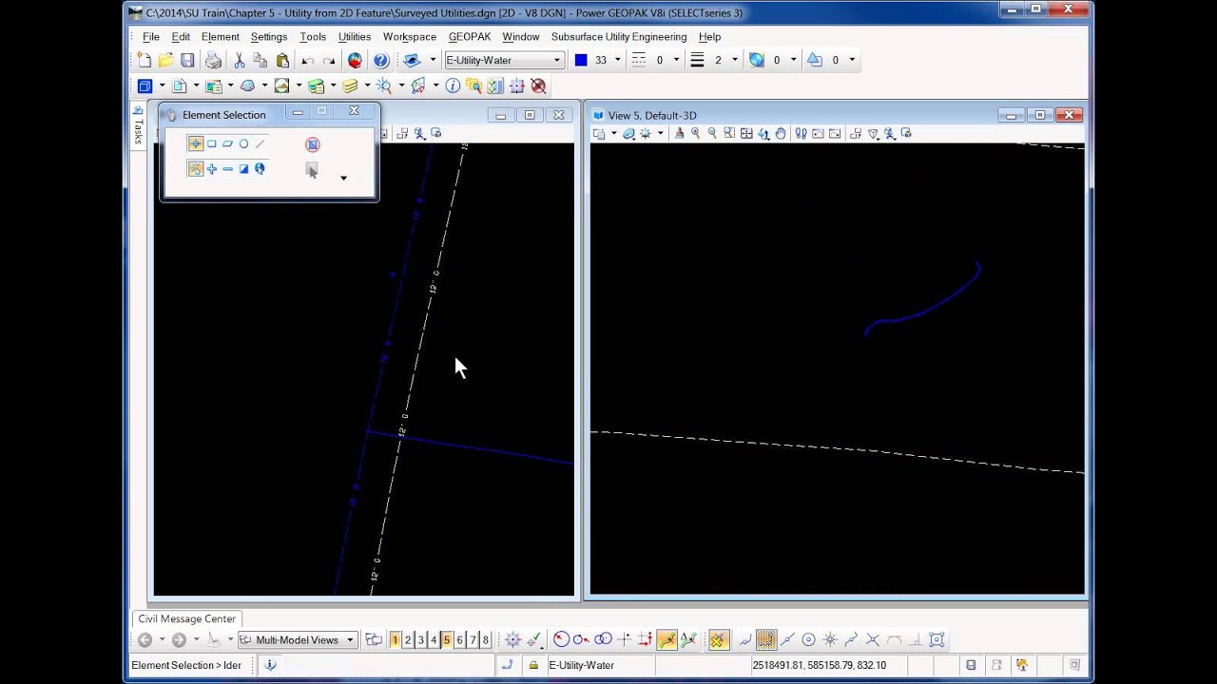Screen dimensions: 1217x684
Task: Open the Element menu
Action: pos(220,36)
